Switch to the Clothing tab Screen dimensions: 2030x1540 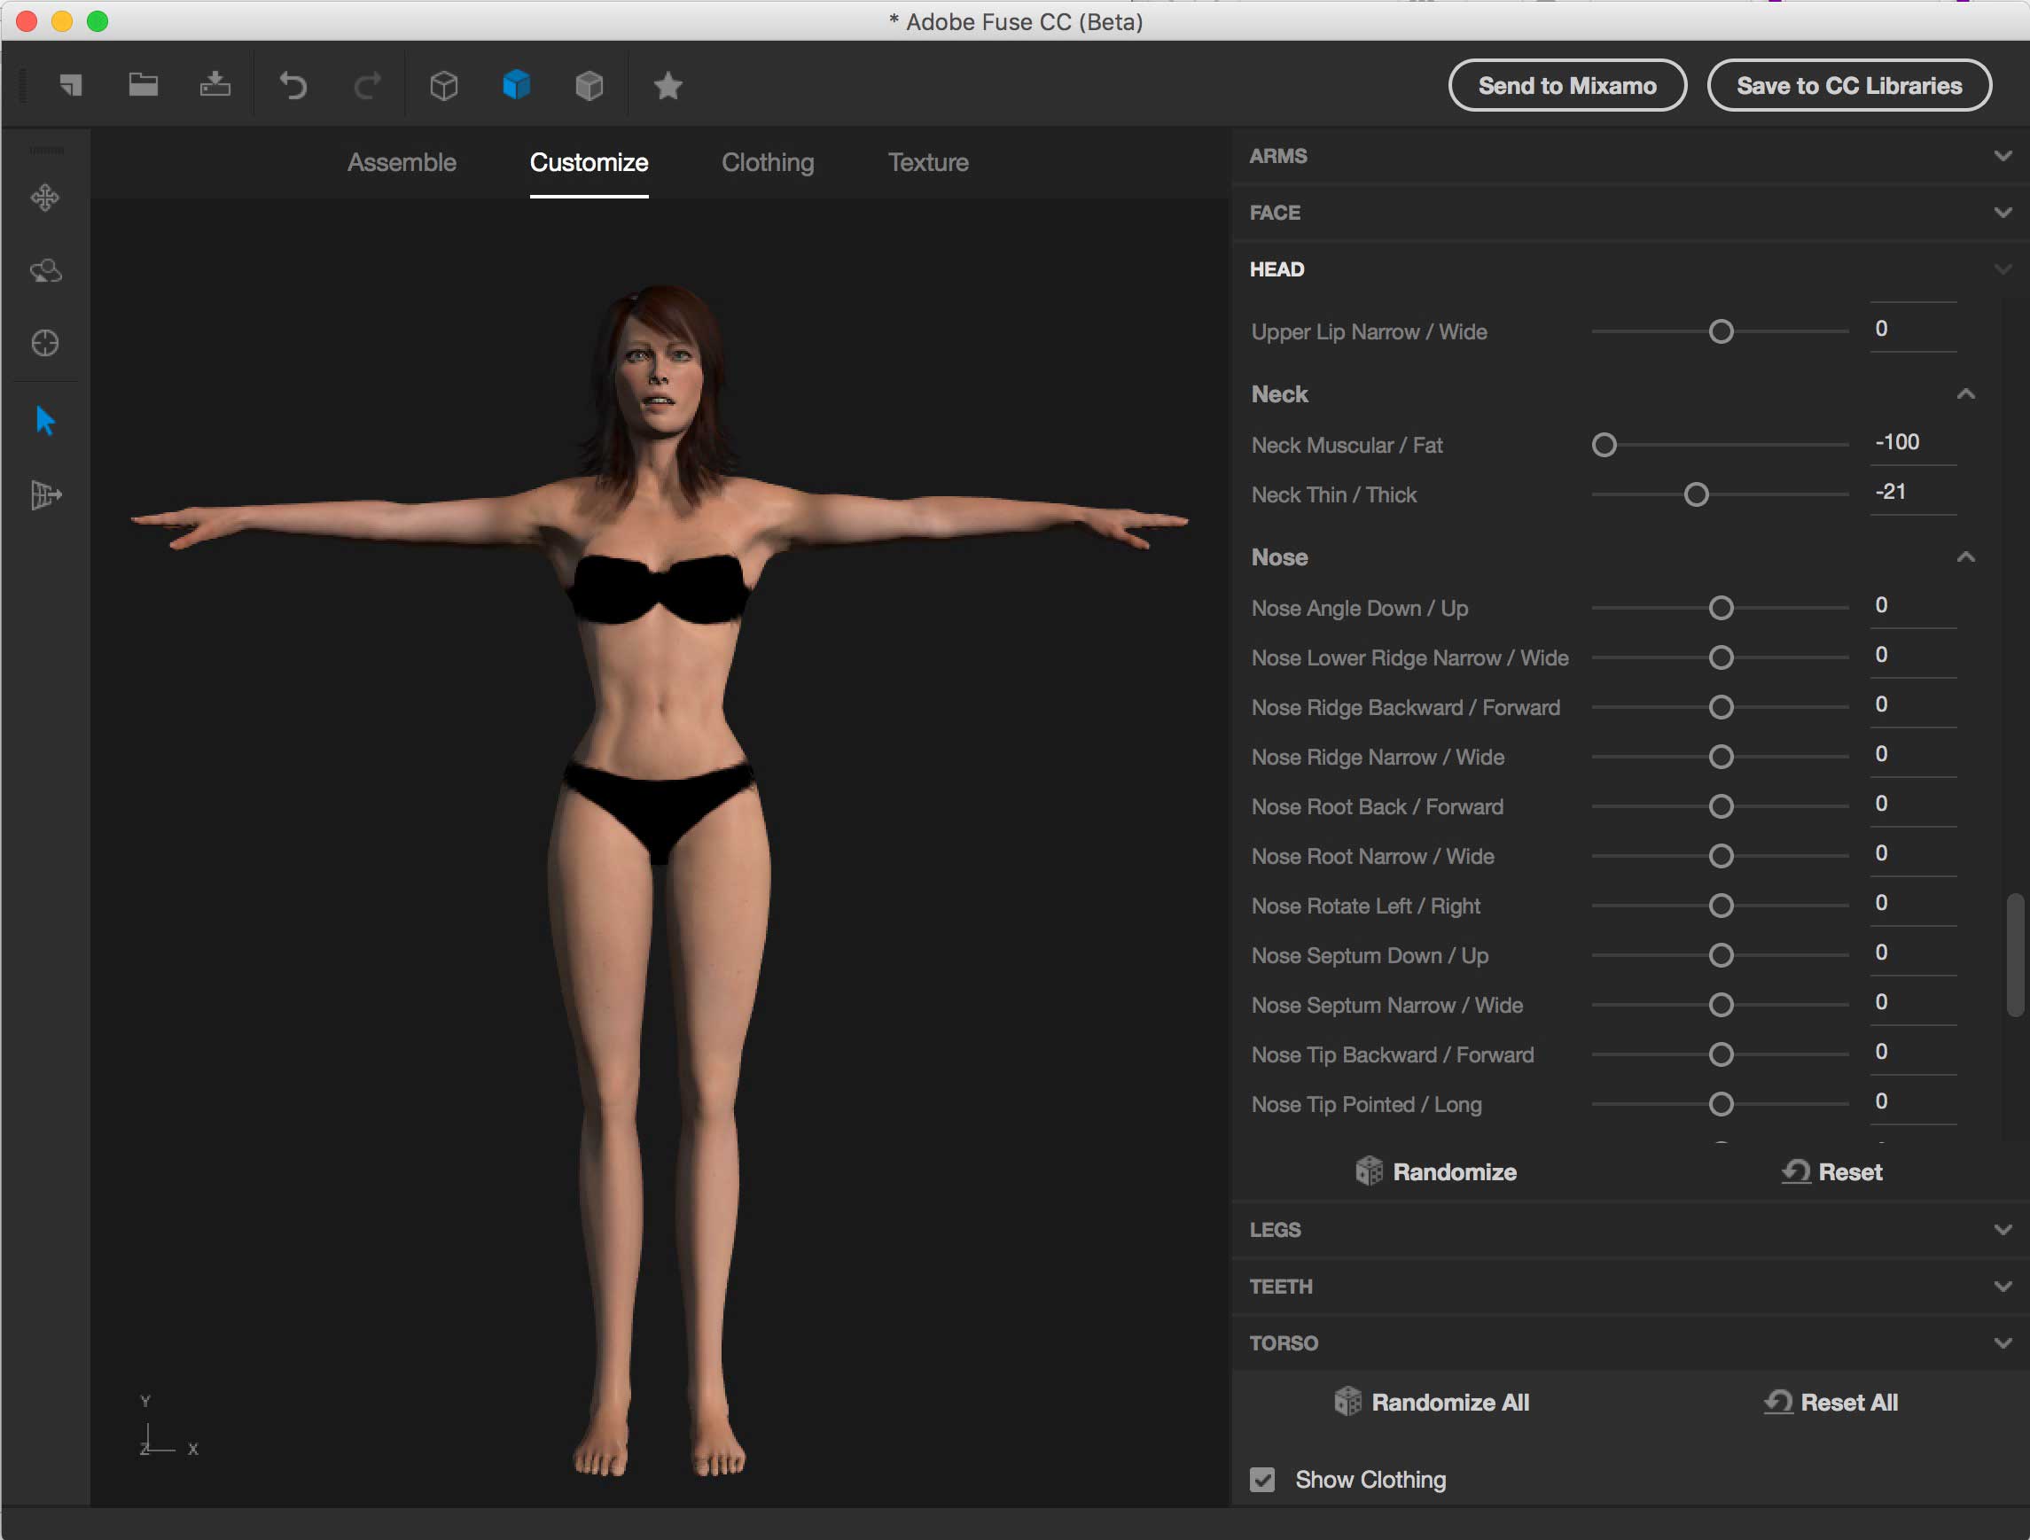click(767, 162)
